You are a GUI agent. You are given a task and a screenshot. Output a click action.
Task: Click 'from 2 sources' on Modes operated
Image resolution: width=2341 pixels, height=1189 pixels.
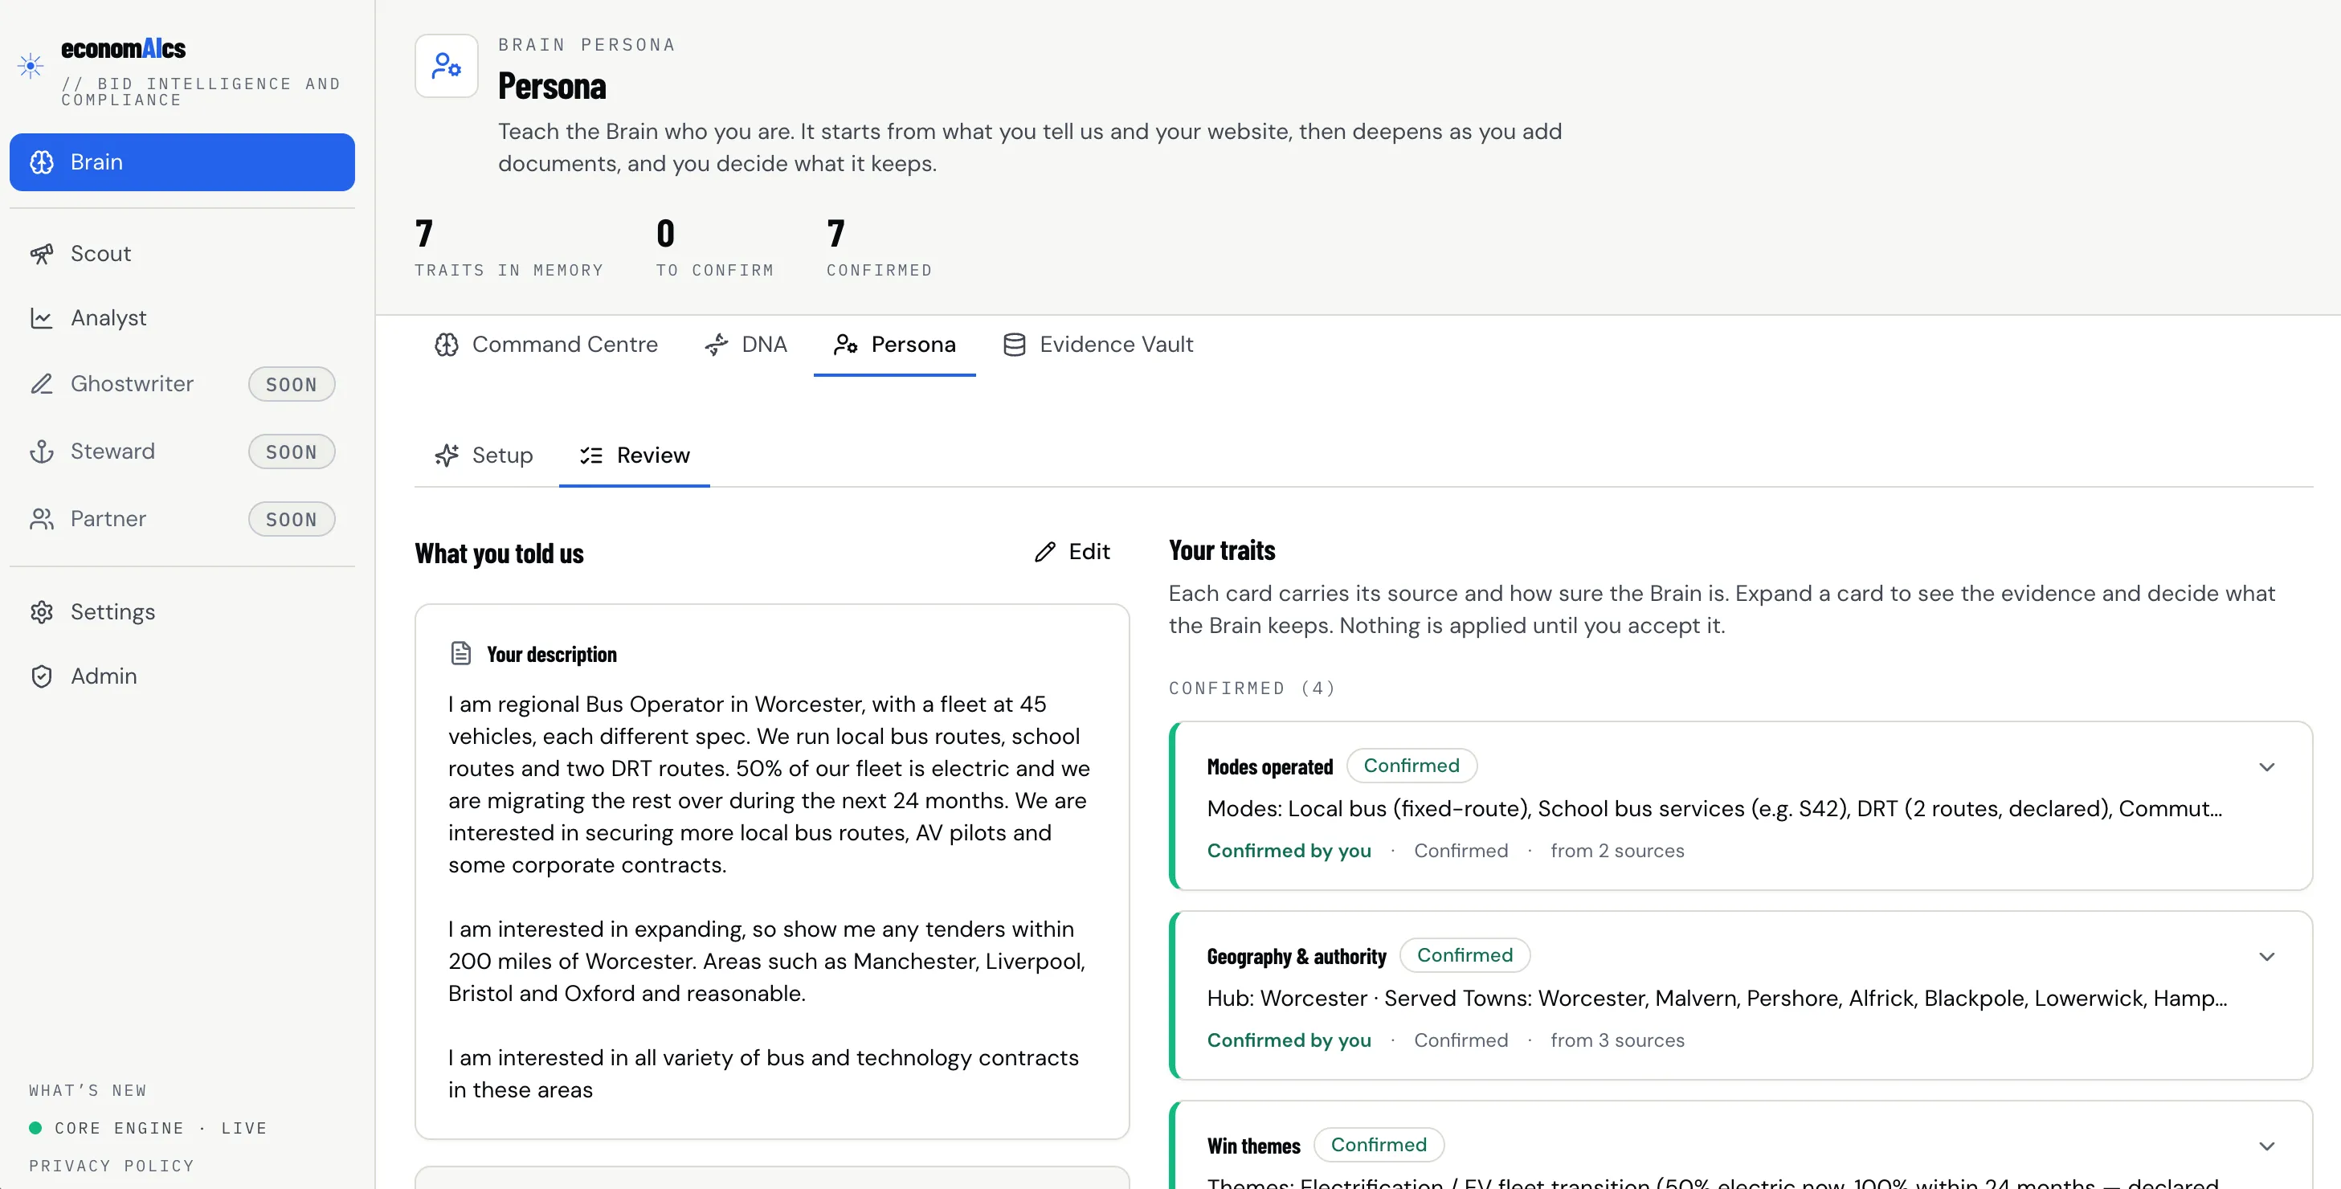[x=1616, y=851]
